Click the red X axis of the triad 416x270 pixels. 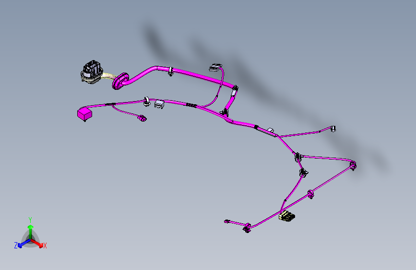point(37,243)
